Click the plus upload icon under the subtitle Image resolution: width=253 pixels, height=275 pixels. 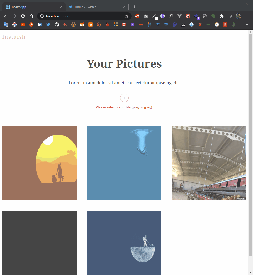[124, 98]
